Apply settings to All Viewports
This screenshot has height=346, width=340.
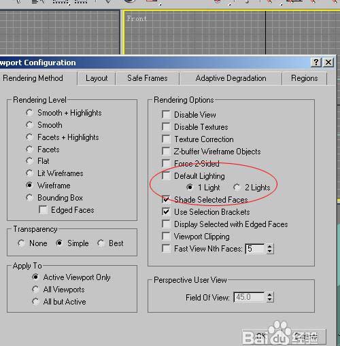35,289
